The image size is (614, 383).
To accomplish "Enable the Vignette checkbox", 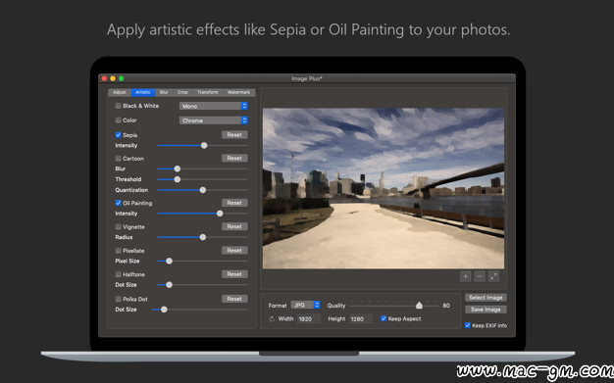I will (119, 226).
